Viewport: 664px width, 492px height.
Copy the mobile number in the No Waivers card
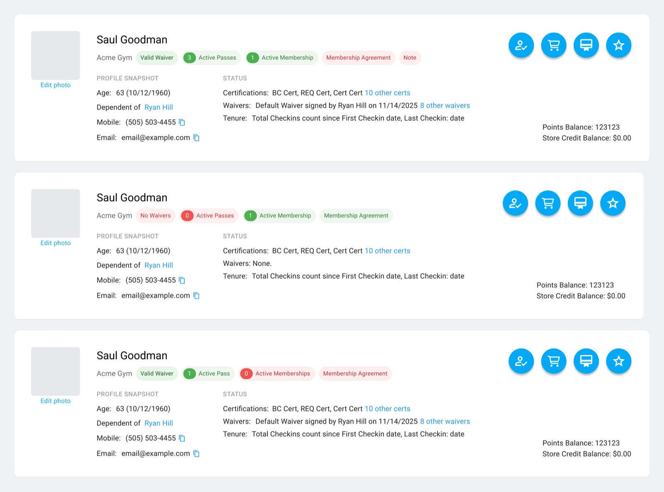182,280
